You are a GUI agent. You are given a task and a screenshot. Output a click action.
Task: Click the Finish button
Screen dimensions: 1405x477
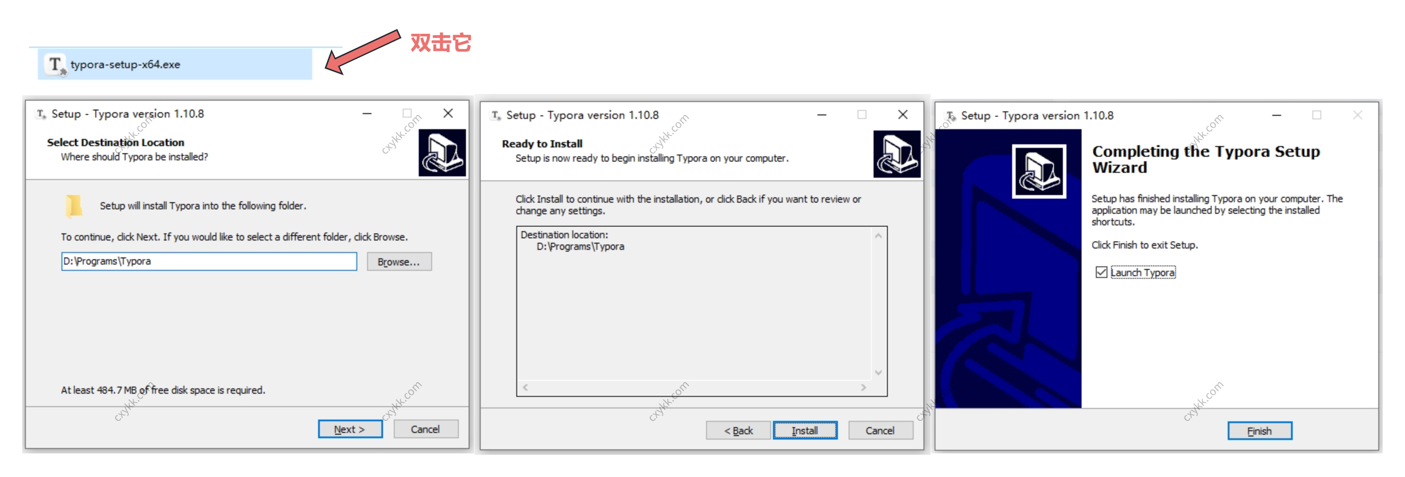(1259, 431)
